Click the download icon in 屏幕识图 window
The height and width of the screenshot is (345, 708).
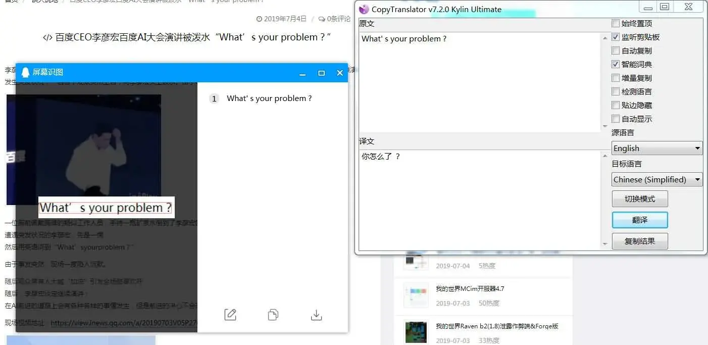pos(316,315)
